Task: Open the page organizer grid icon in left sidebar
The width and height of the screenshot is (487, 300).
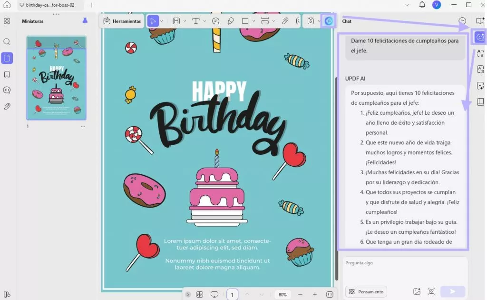Action: (7, 21)
